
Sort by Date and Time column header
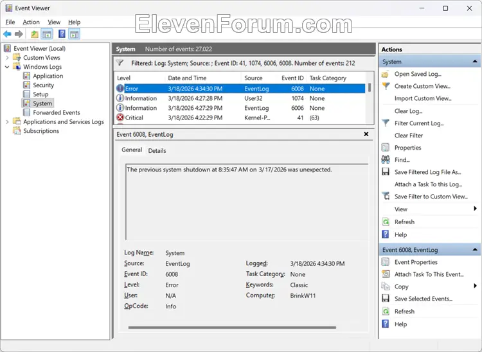coord(187,78)
